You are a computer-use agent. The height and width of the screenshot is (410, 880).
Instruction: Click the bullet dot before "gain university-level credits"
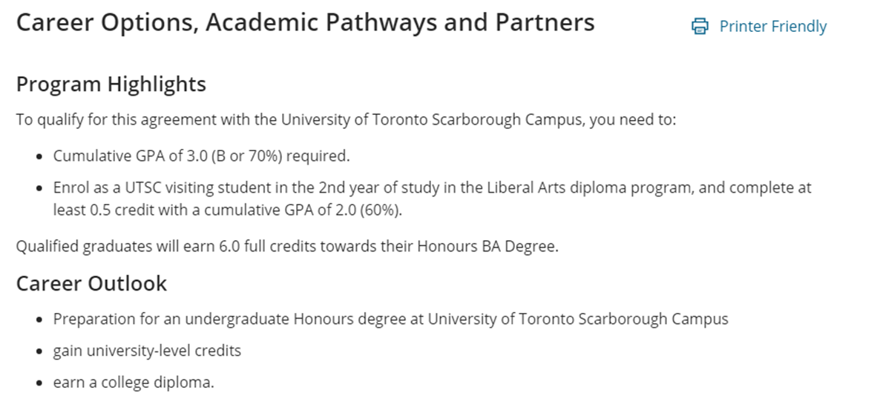pyautogui.click(x=39, y=351)
